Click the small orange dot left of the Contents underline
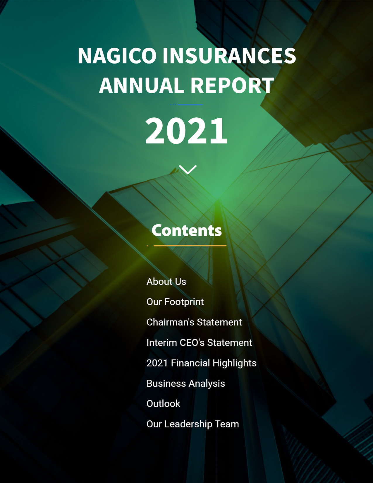This screenshot has width=373, height=483. click(x=147, y=246)
